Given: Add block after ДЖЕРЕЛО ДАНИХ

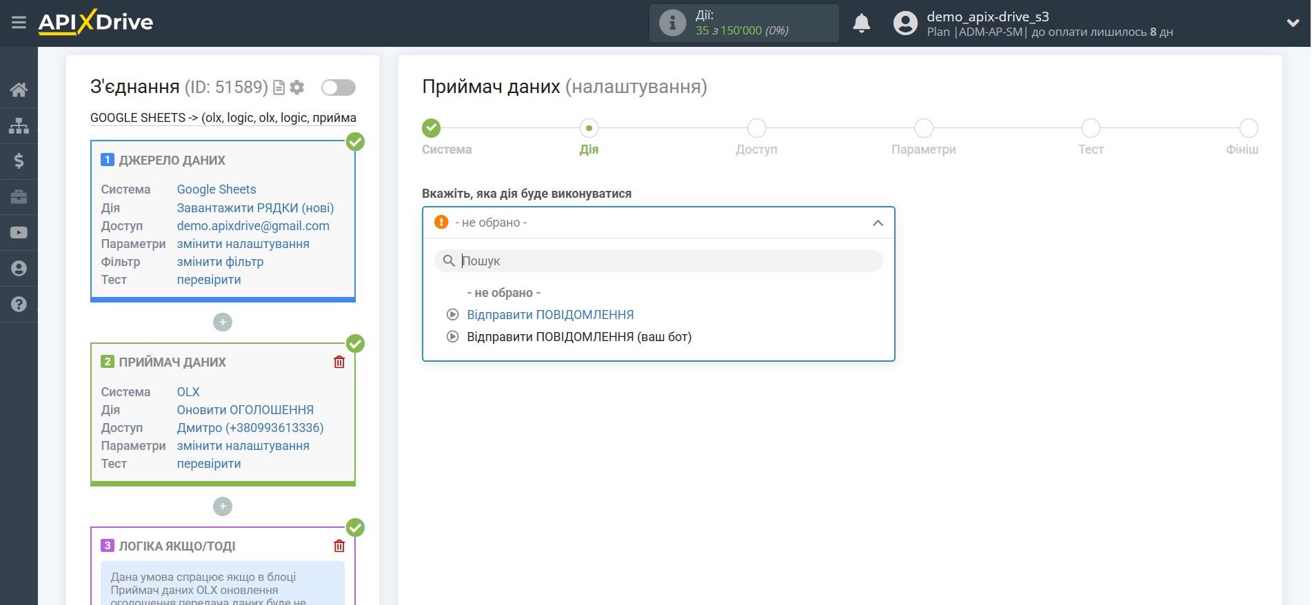Looking at the screenshot, I should click(x=223, y=322).
